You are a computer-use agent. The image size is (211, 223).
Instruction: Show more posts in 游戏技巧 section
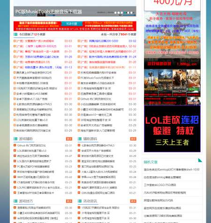[x=69, y=201]
